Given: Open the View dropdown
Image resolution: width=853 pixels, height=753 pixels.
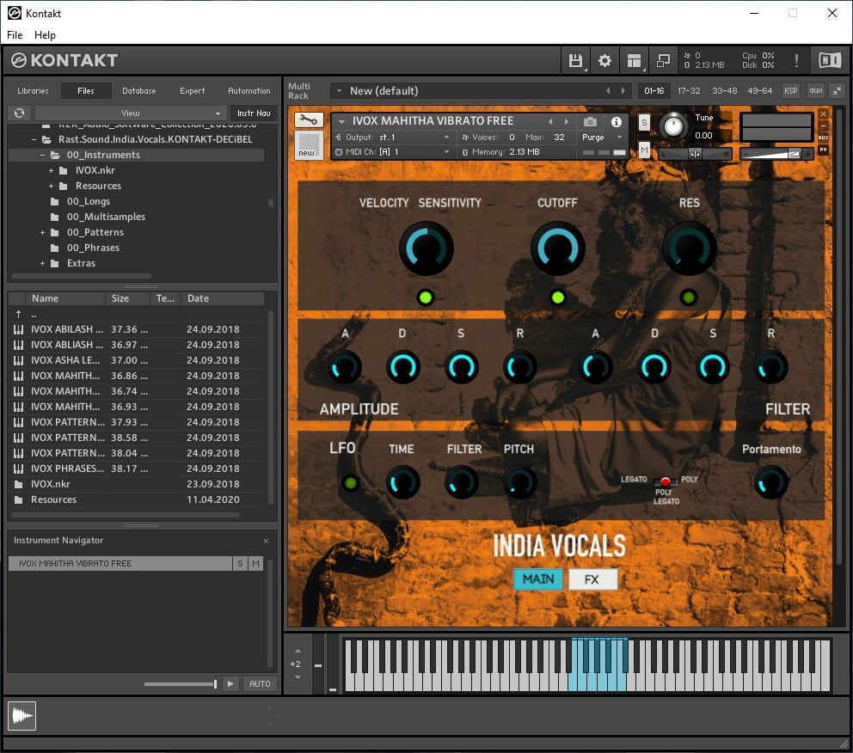Looking at the screenshot, I should pos(131,113).
